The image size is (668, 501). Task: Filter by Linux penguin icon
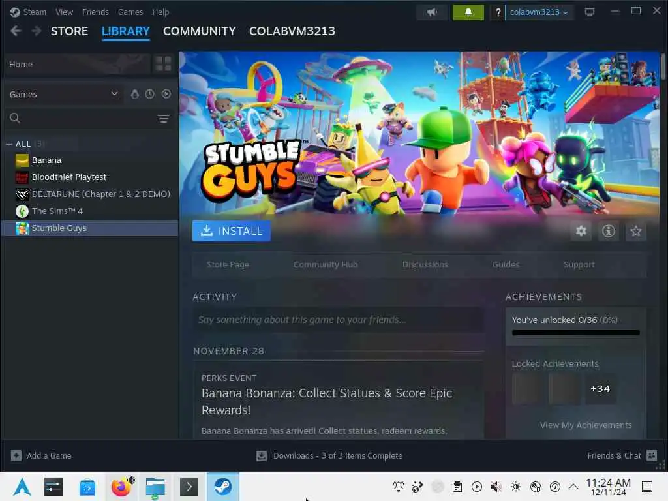click(x=134, y=94)
